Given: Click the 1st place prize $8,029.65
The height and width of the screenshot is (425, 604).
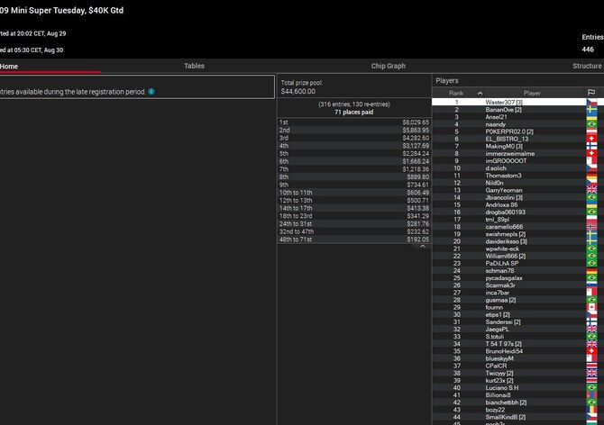Looking at the screenshot, I should (x=416, y=122).
